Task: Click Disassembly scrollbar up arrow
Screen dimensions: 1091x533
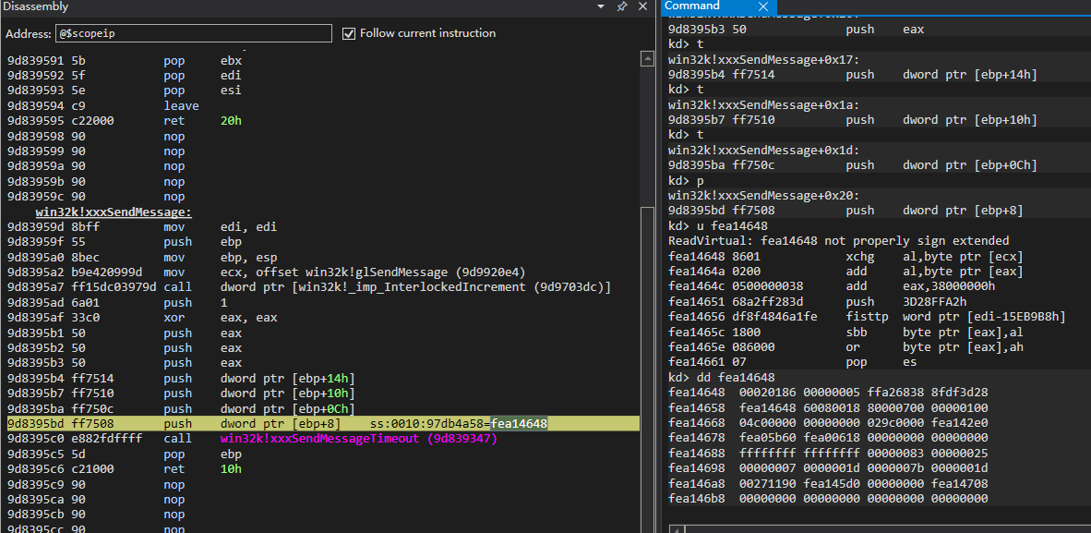Action: click(x=648, y=59)
